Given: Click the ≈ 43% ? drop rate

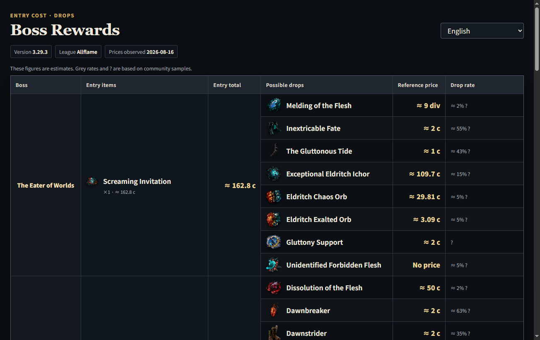Looking at the screenshot, I should click(x=460, y=152).
